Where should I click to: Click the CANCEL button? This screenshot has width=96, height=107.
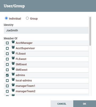(62, 104)
